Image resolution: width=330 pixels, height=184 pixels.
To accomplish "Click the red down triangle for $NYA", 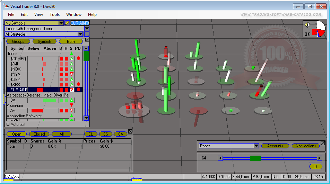I will pyautogui.click(x=71, y=74).
